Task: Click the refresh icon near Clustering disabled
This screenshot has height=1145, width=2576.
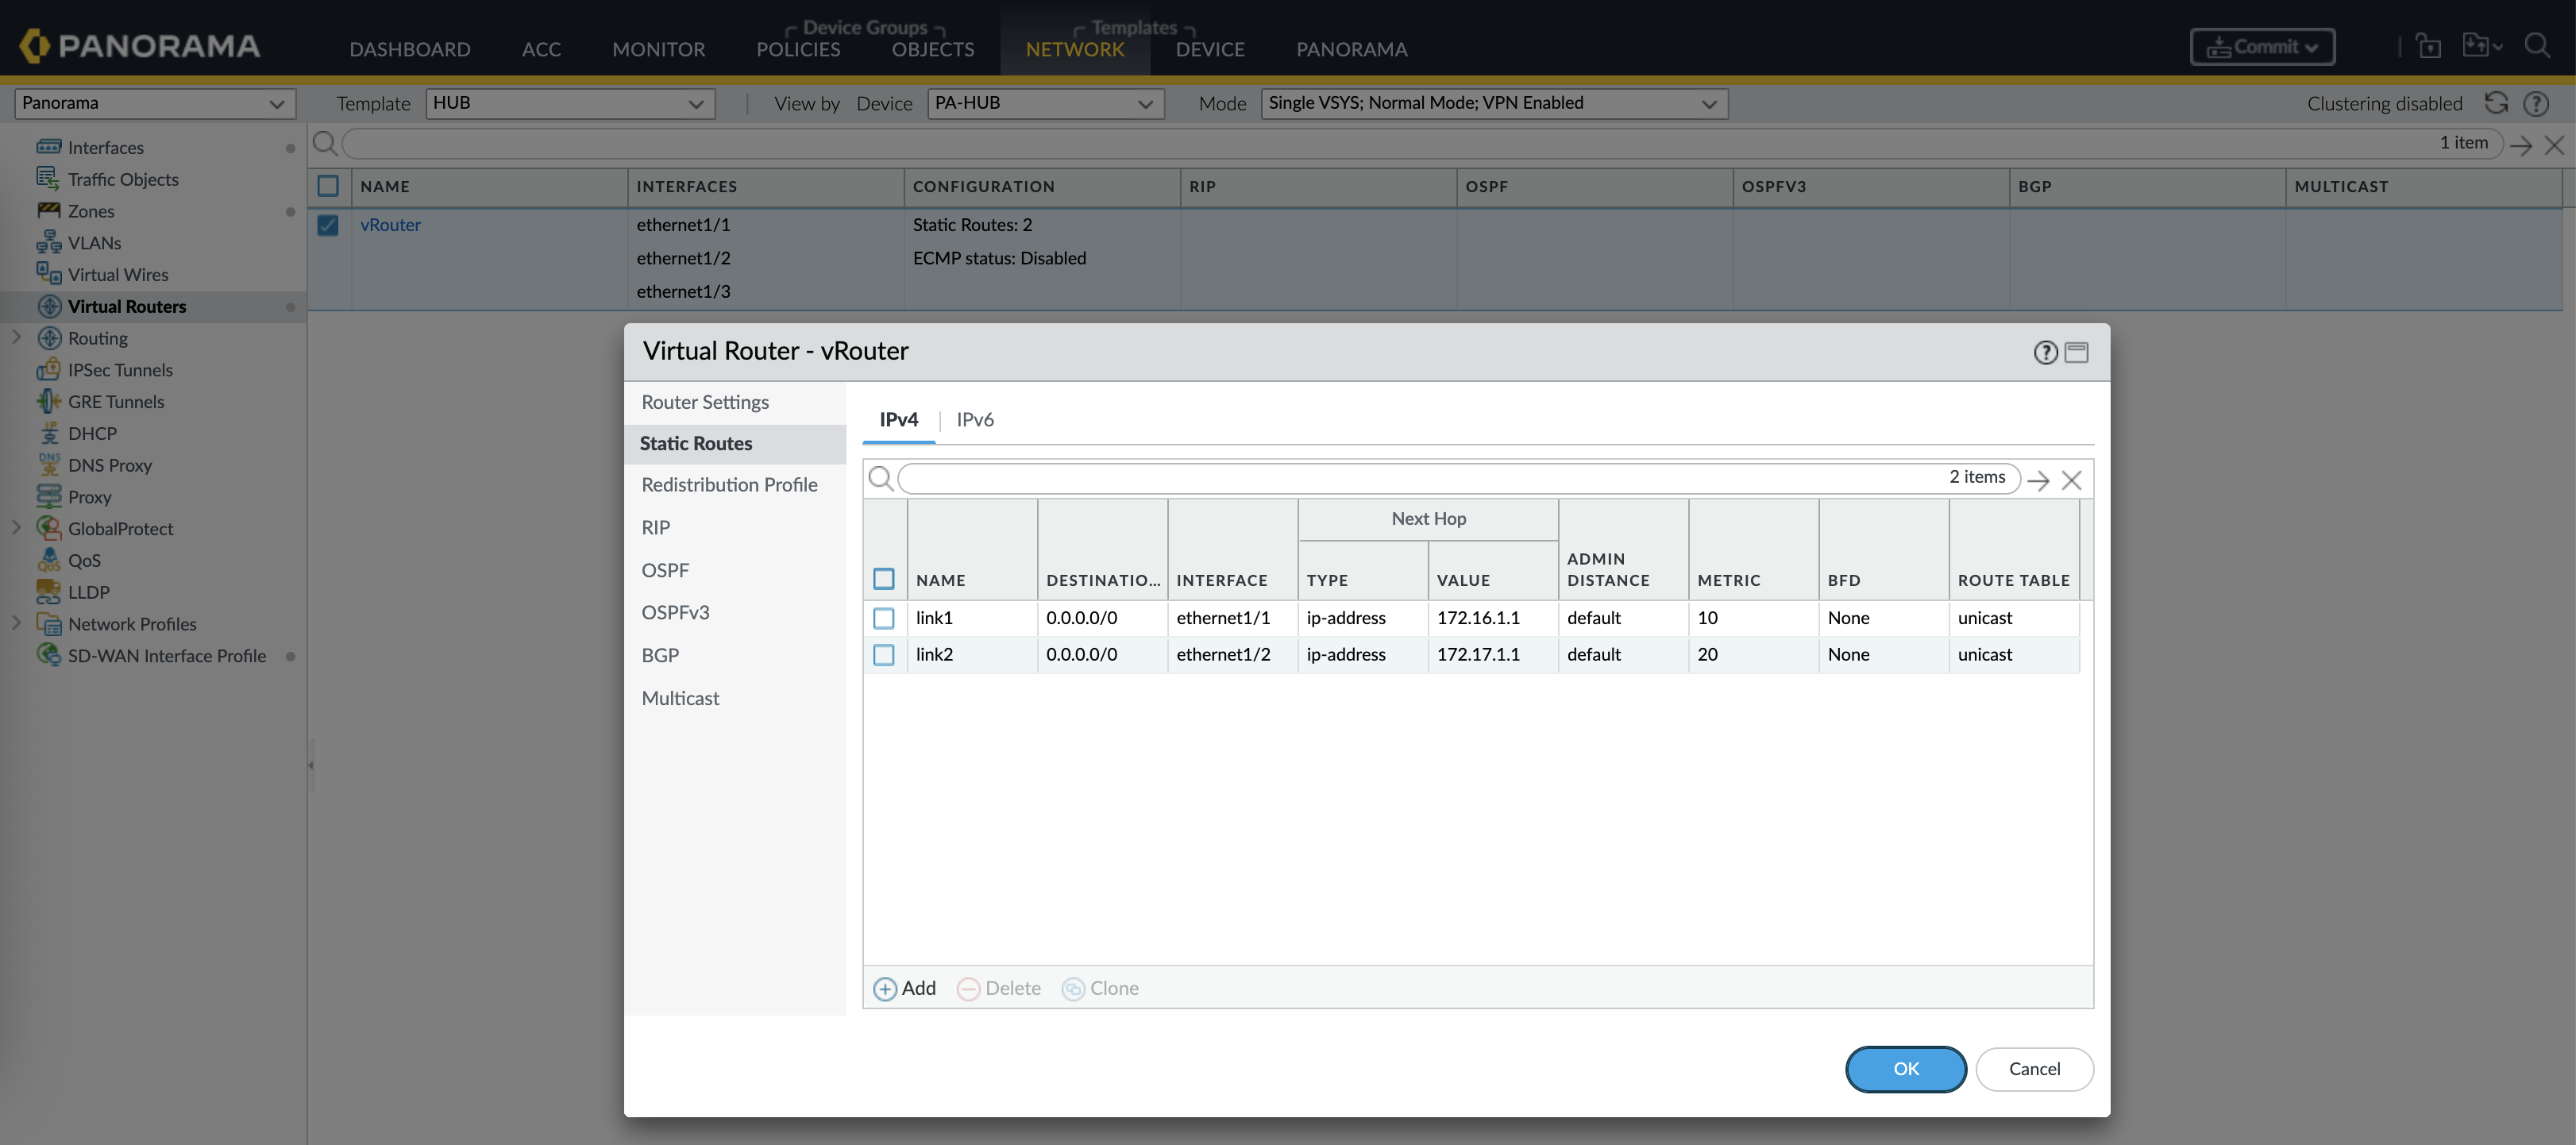Action: pyautogui.click(x=2496, y=103)
